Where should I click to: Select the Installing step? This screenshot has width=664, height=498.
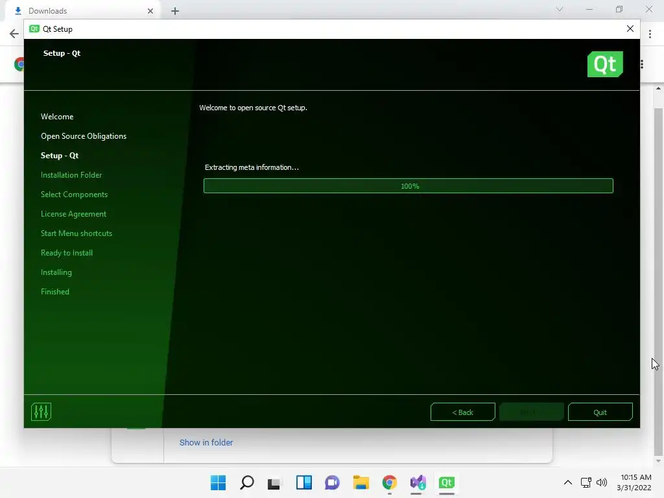[56, 272]
